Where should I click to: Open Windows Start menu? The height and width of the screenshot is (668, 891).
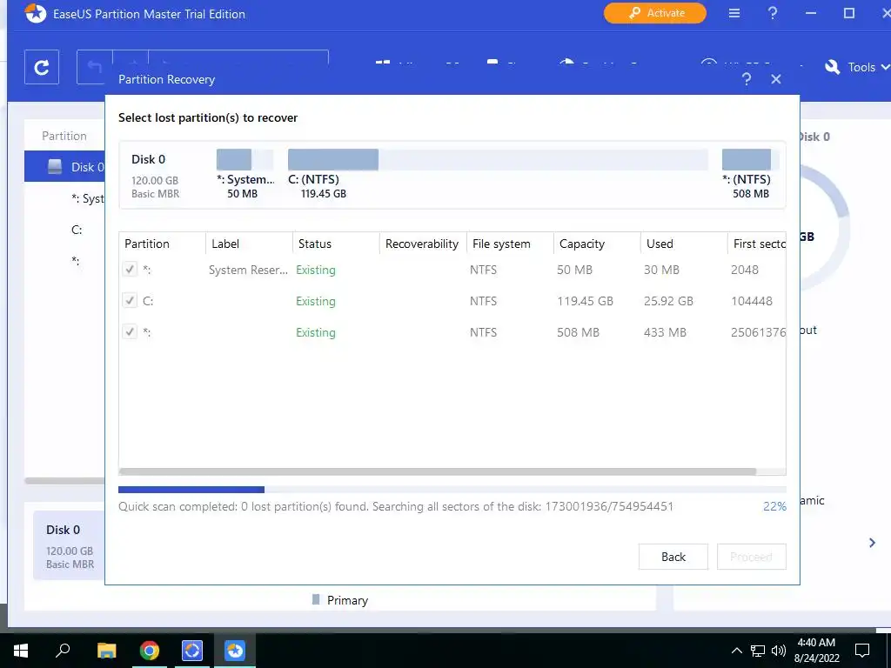coord(21,650)
